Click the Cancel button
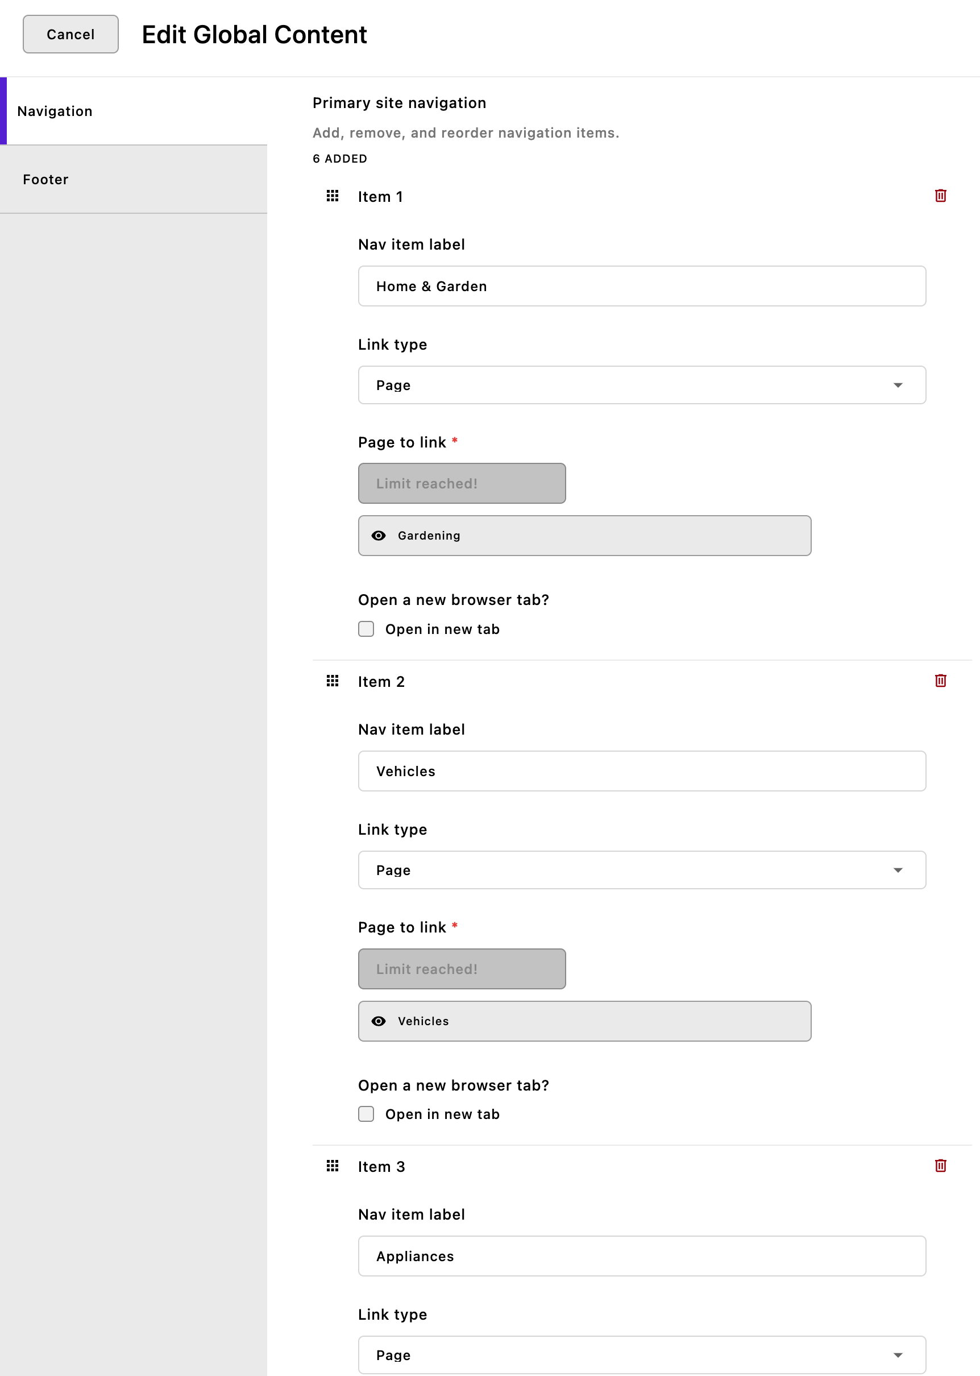The image size is (980, 1376). pos(70,34)
